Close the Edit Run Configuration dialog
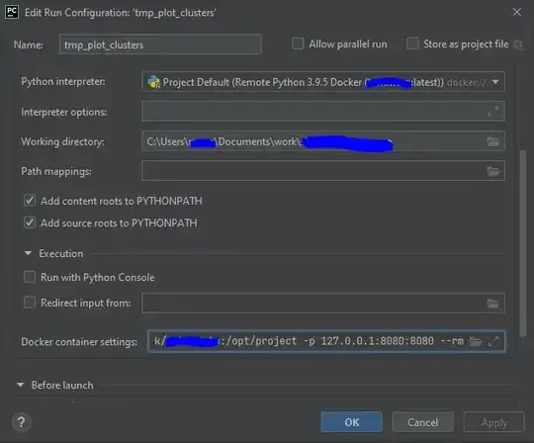This screenshot has width=534, height=443. pyautogui.click(x=517, y=12)
